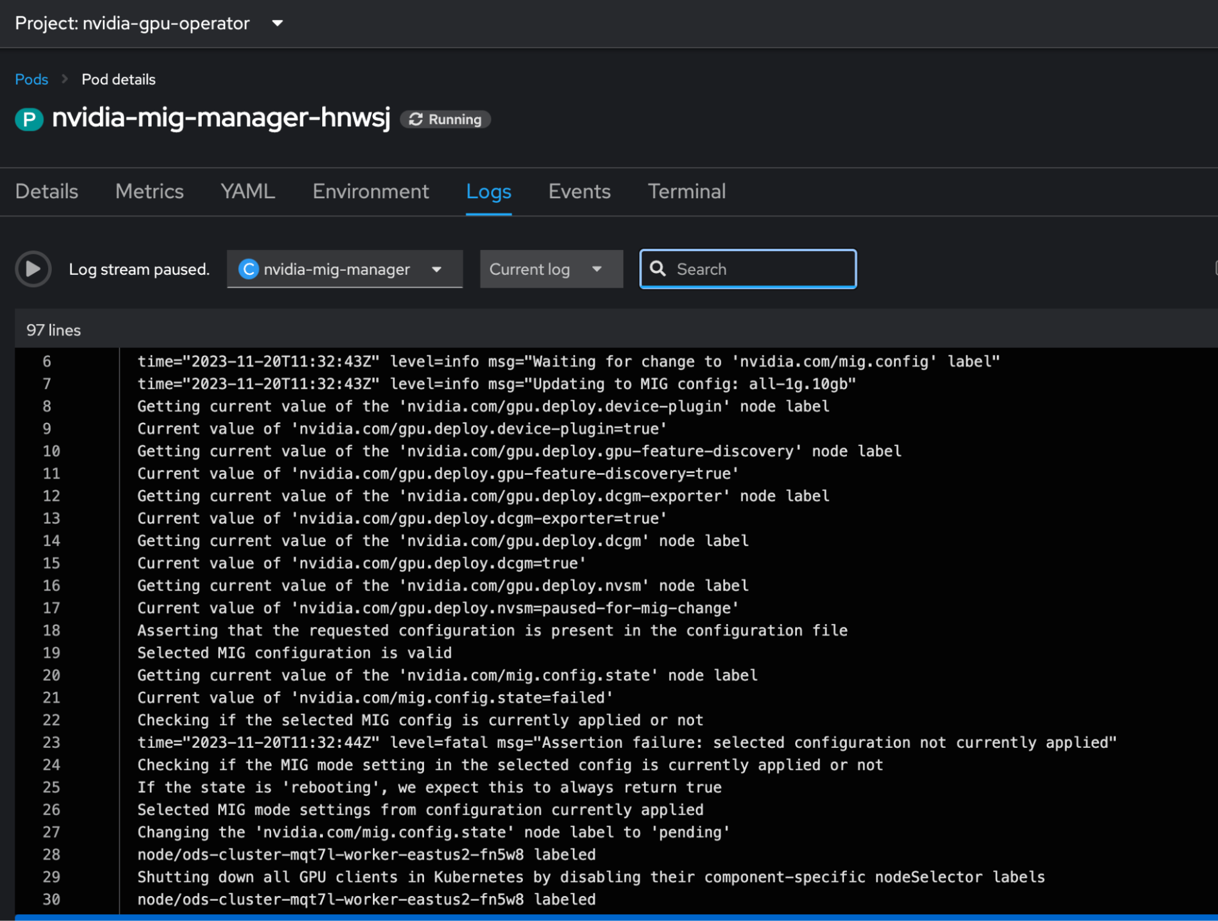The width and height of the screenshot is (1218, 921).
Task: Open the YAML tab
Action: [247, 191]
